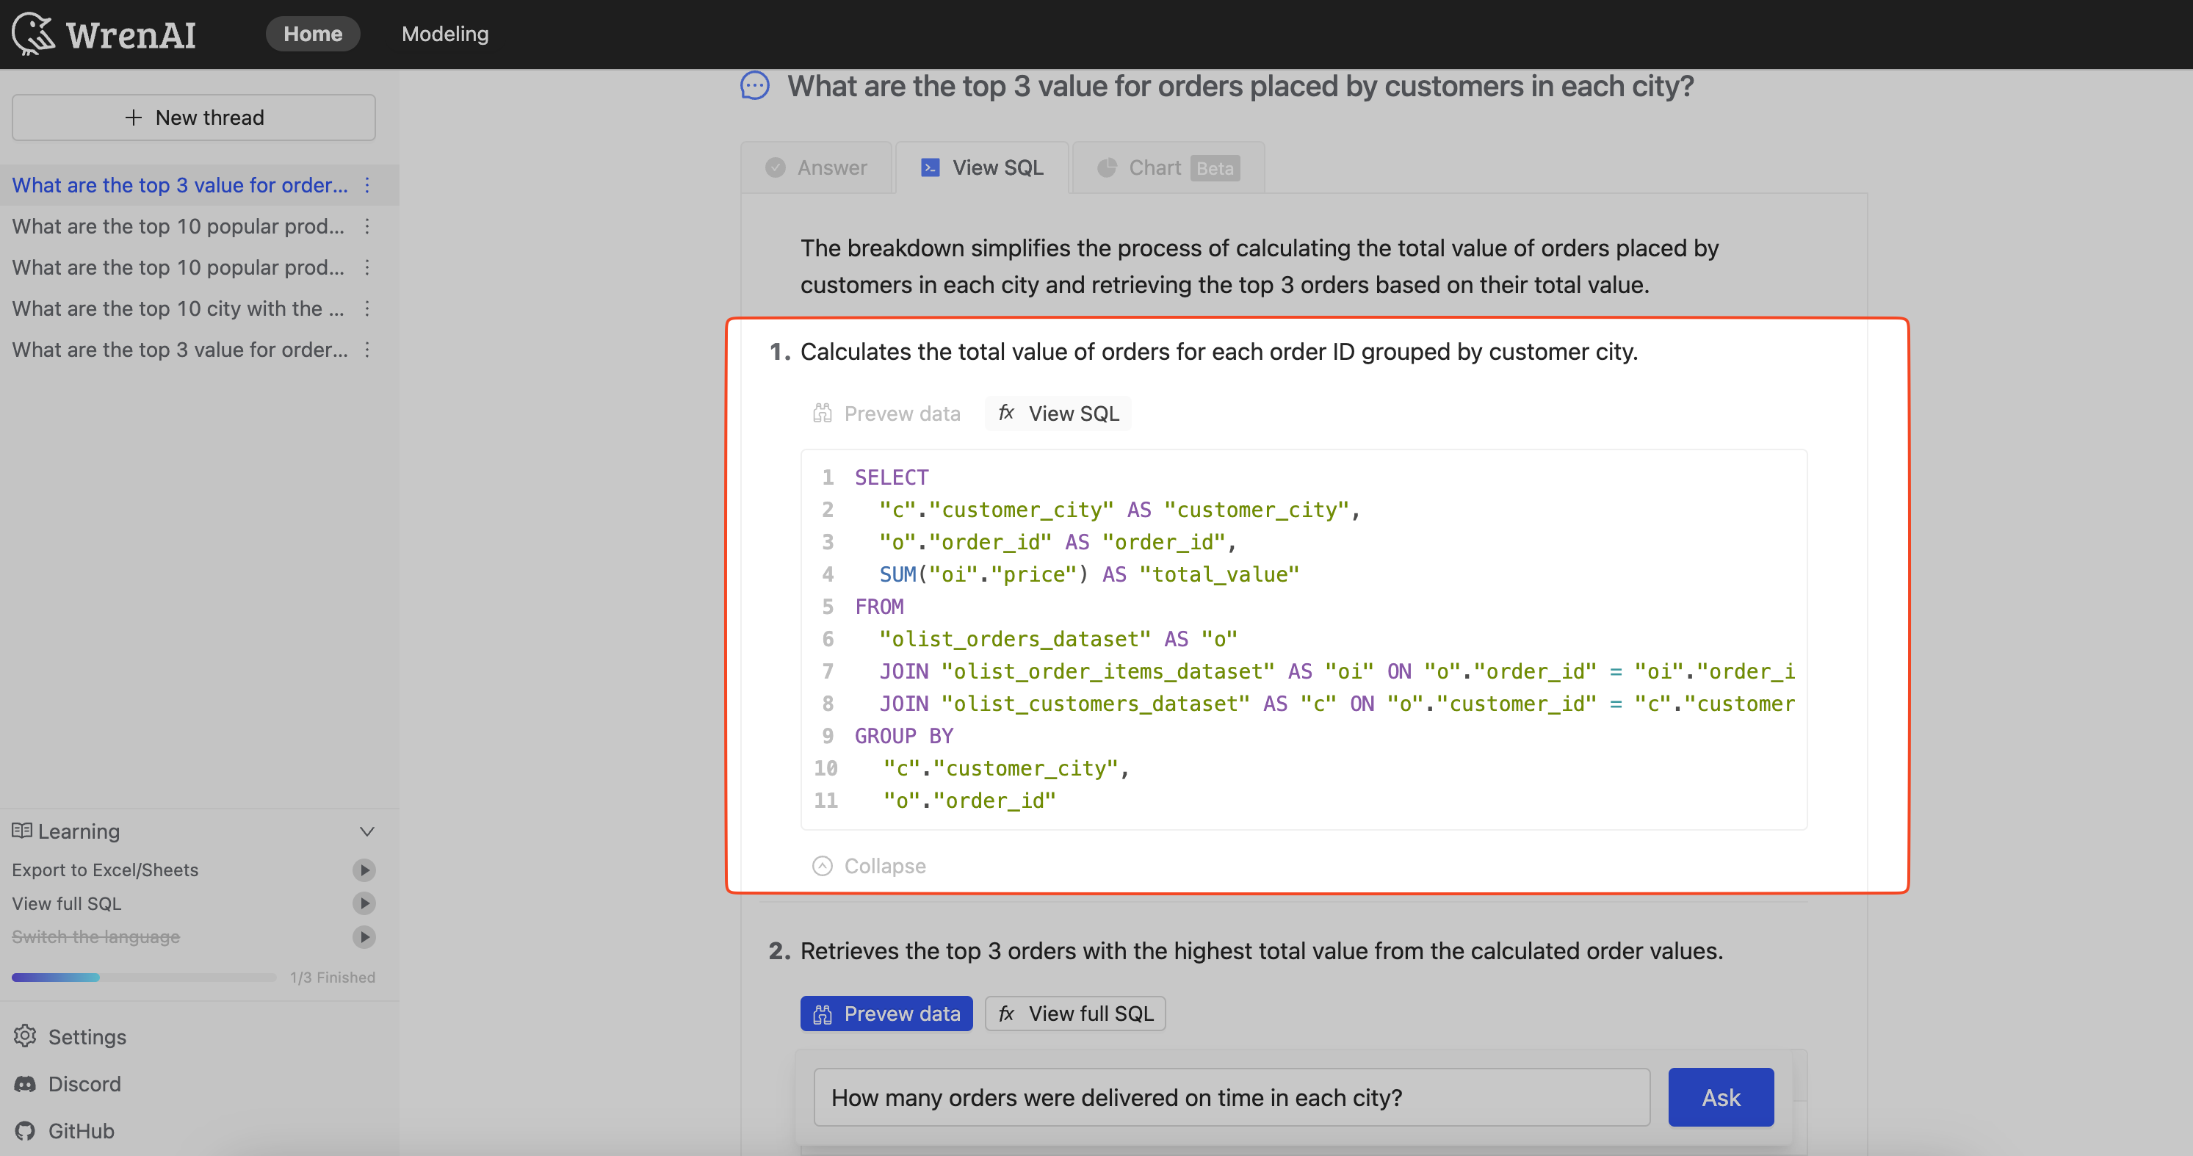
Task: Open Settings from the sidebar
Action: pos(71,1037)
